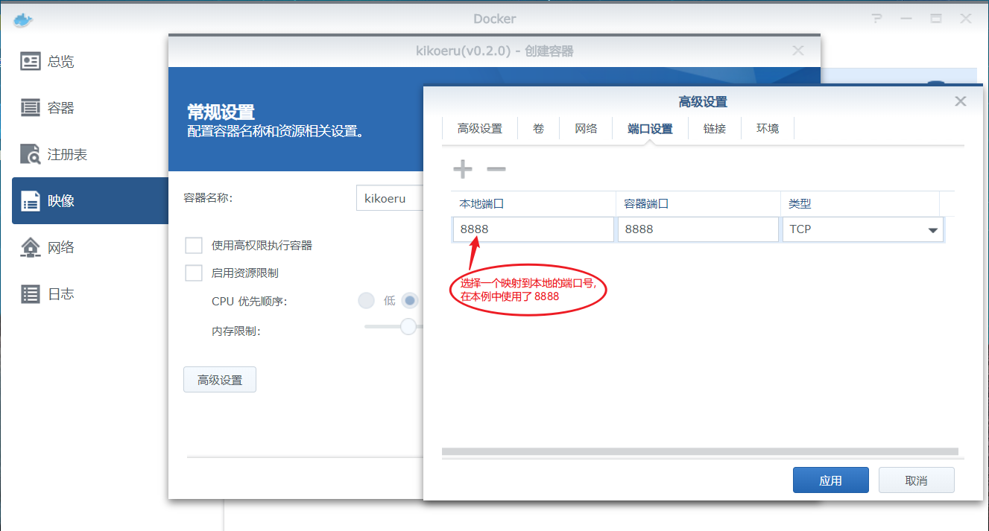Remove the selected port rule with the minus icon
Image resolution: width=989 pixels, height=531 pixels.
pos(496,171)
